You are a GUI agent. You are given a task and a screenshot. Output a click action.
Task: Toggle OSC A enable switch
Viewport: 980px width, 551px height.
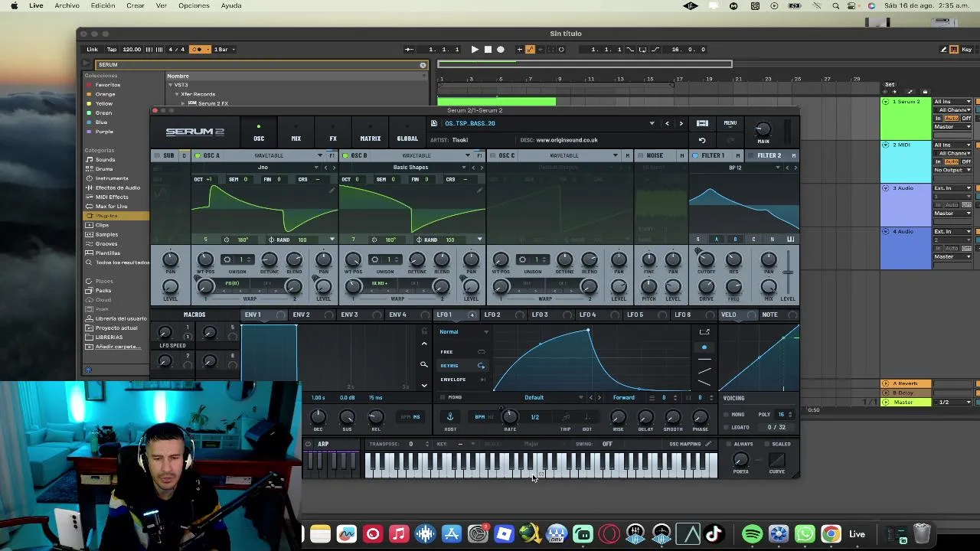[198, 155]
